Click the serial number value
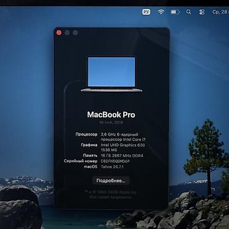The width and height of the screenshot is (229, 229). click(x=115, y=161)
